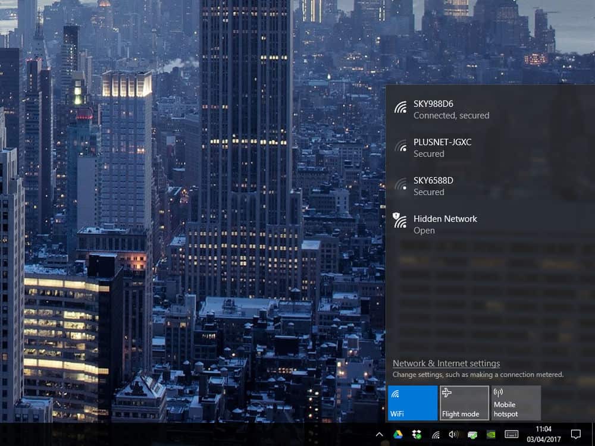Open the touch keyboard icon
Image resolution: width=595 pixels, height=446 pixels.
pos(511,435)
